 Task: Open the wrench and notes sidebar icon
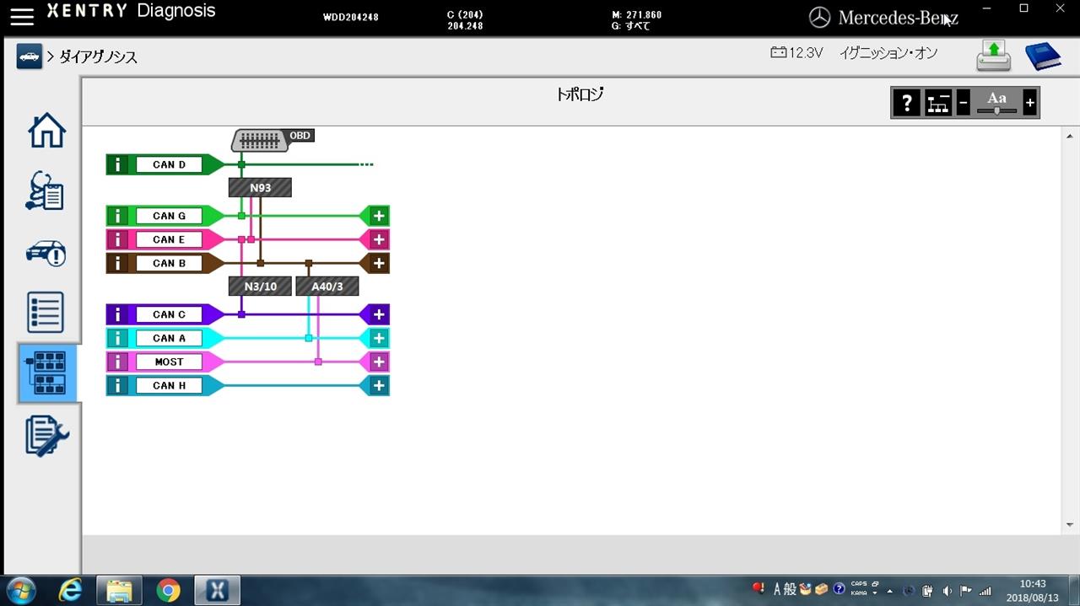pyautogui.click(x=46, y=436)
